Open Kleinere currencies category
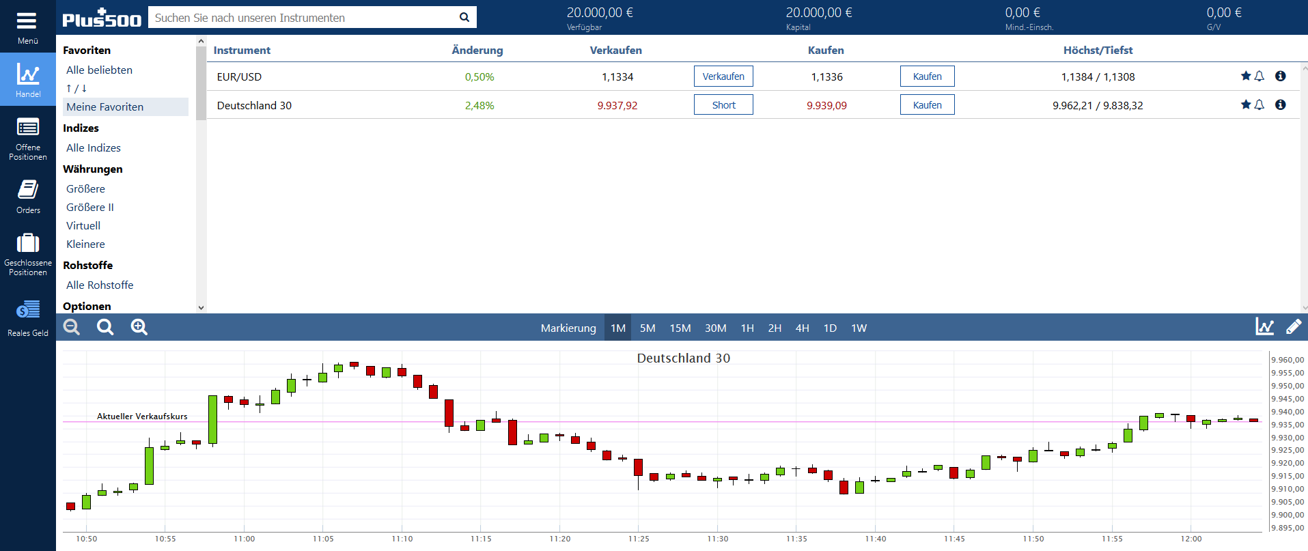The image size is (1308, 551). coord(86,244)
